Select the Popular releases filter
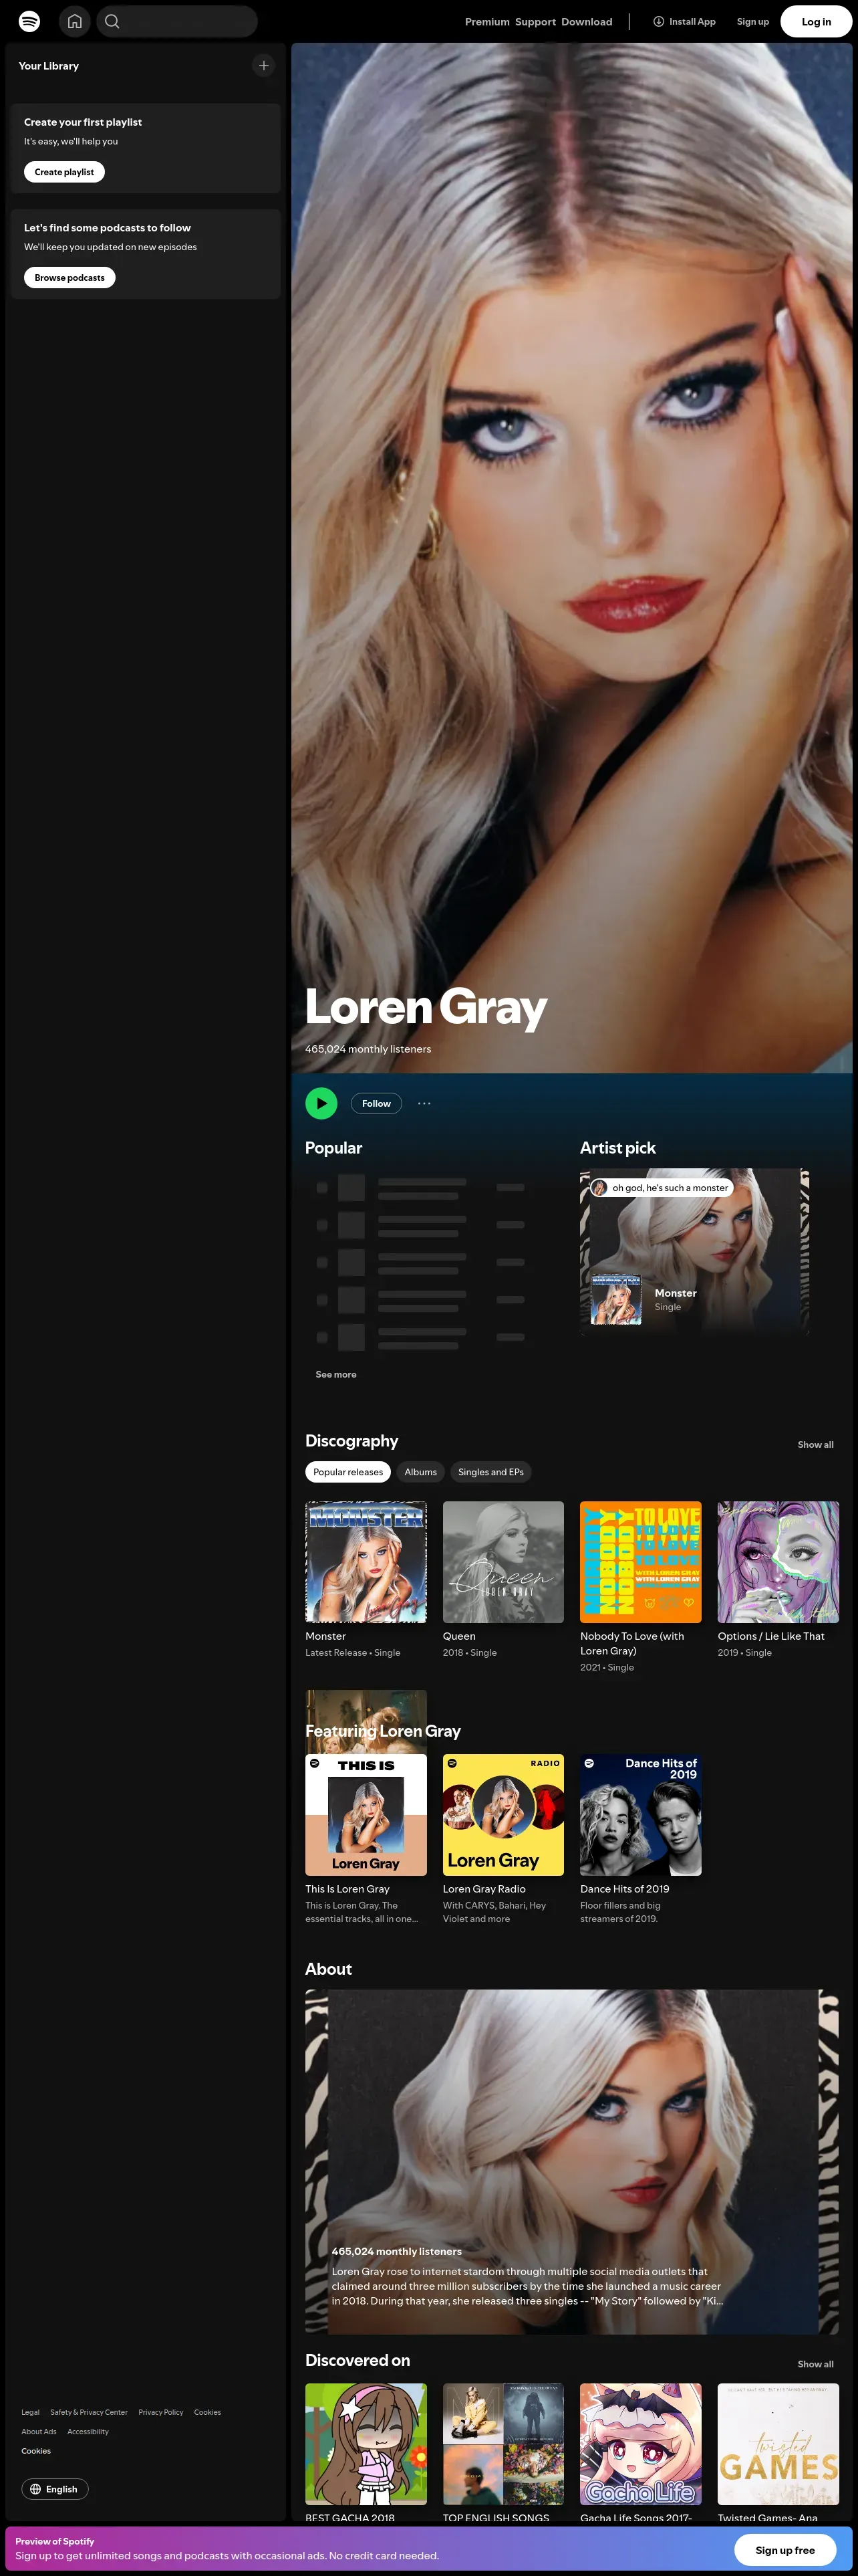The height and width of the screenshot is (2576, 858). click(x=347, y=1472)
